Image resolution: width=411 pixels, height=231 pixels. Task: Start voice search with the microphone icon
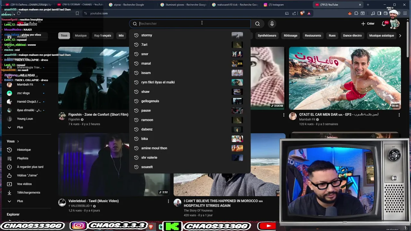tap(272, 23)
